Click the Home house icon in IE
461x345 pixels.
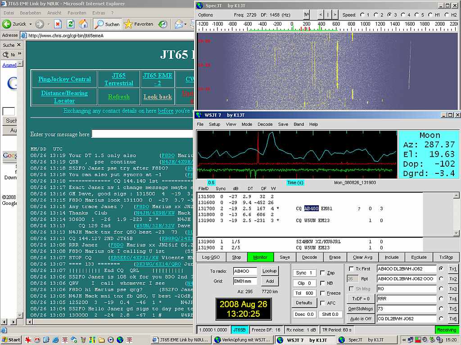[83, 24]
